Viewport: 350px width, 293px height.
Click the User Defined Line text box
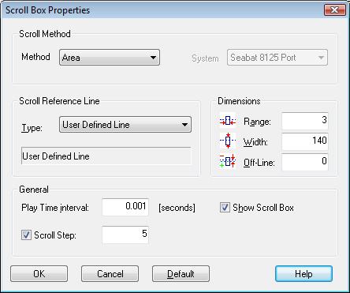[106, 156]
